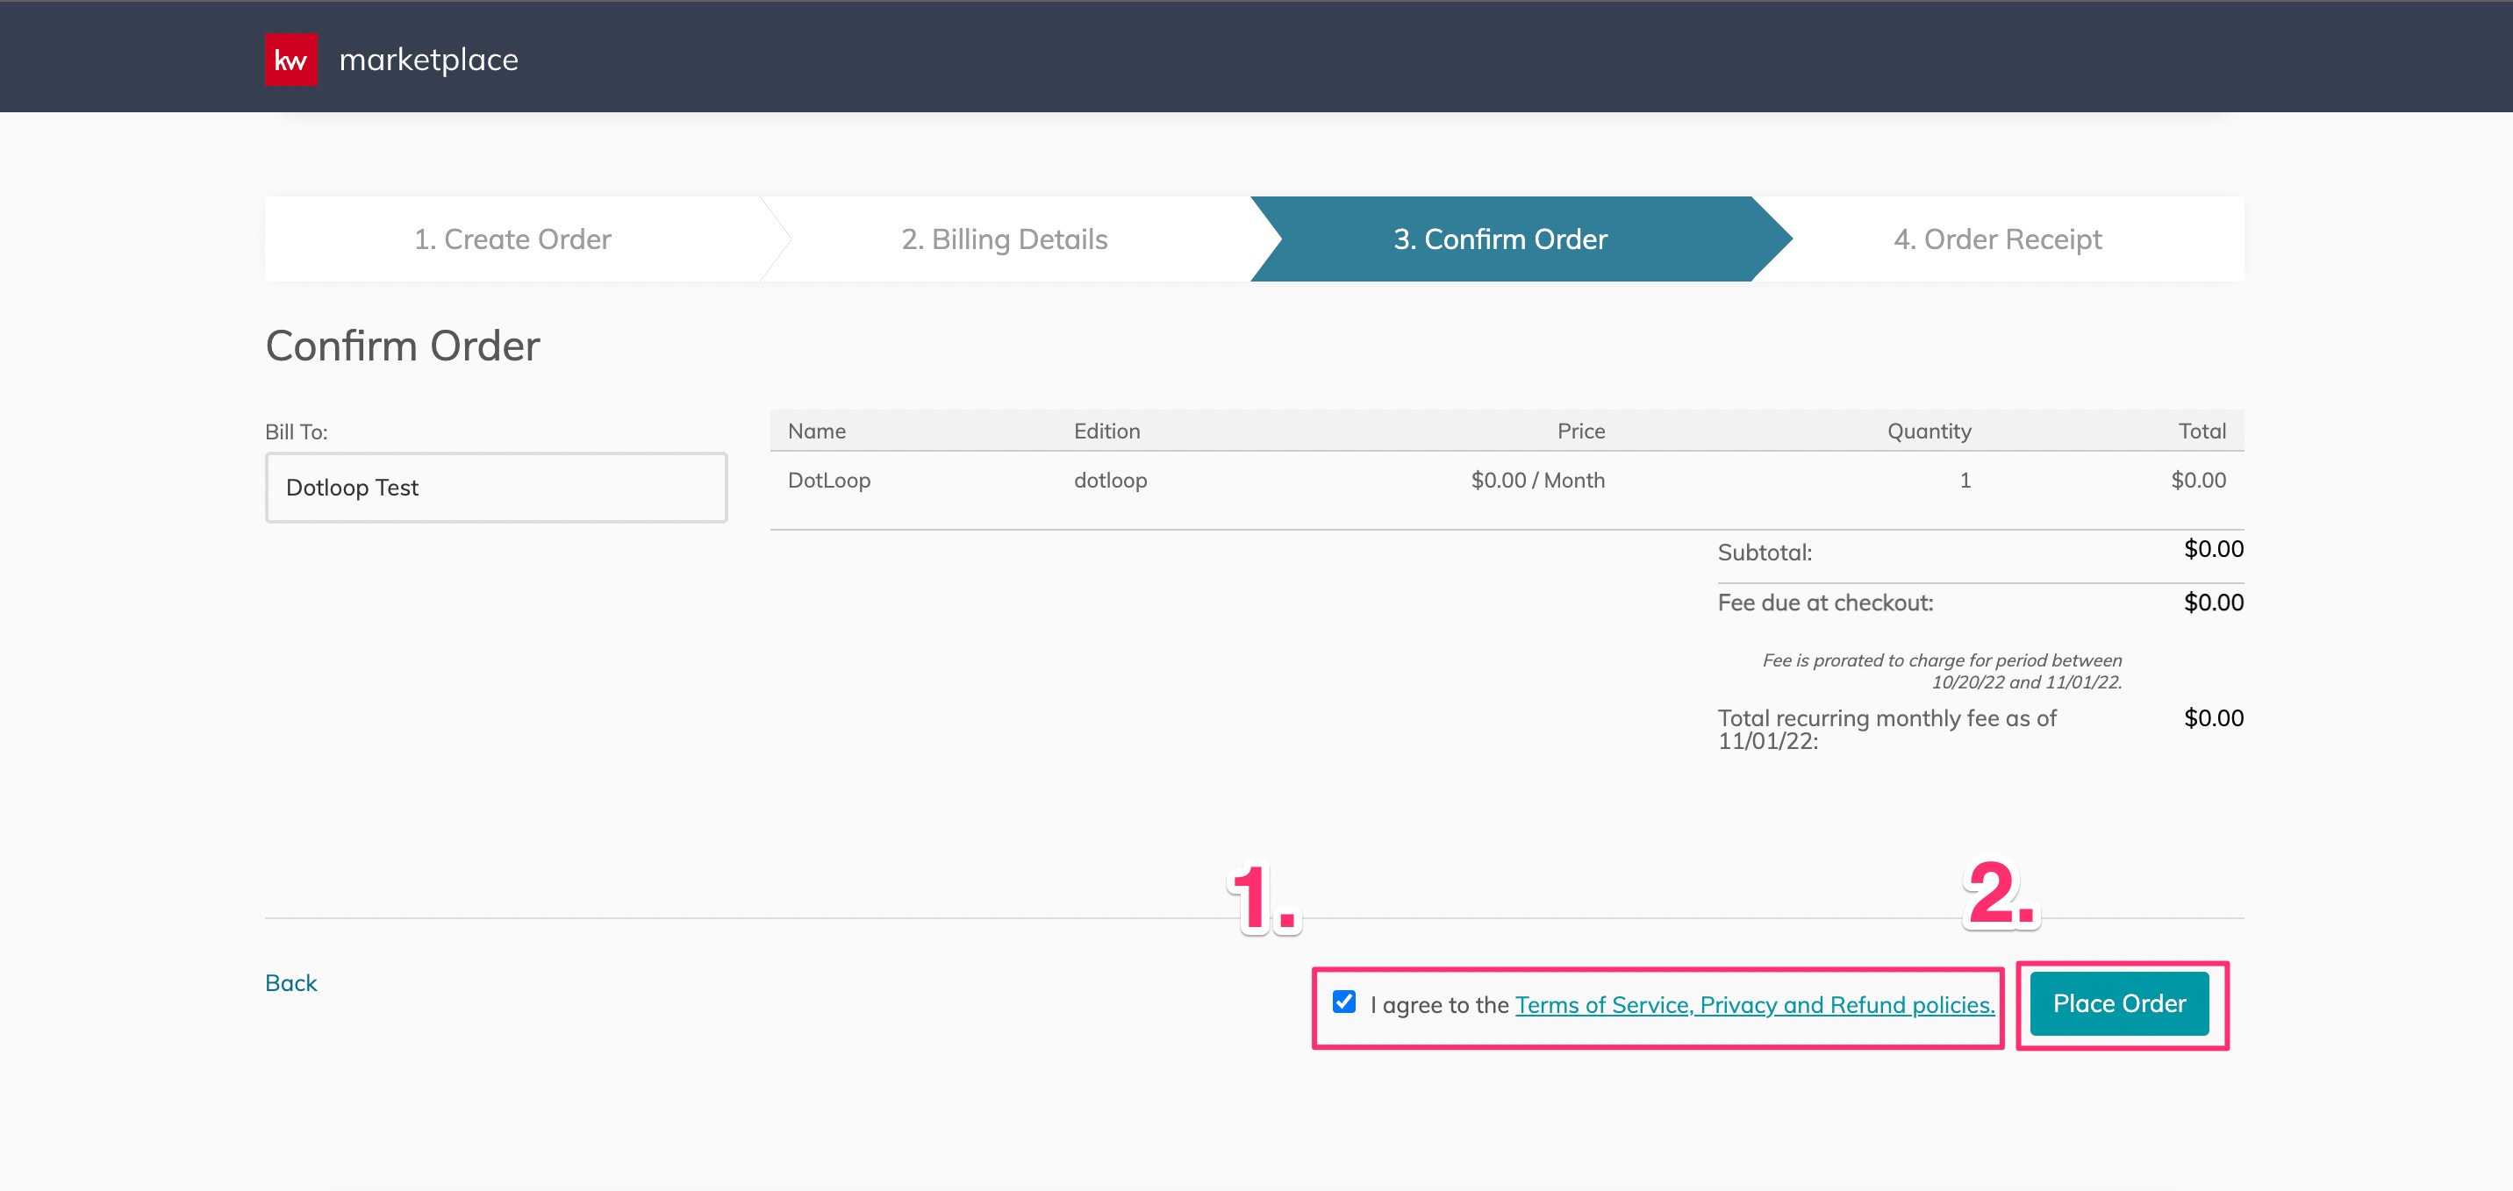
Task: Click the total recurring monthly fee value
Action: click(x=2214, y=718)
